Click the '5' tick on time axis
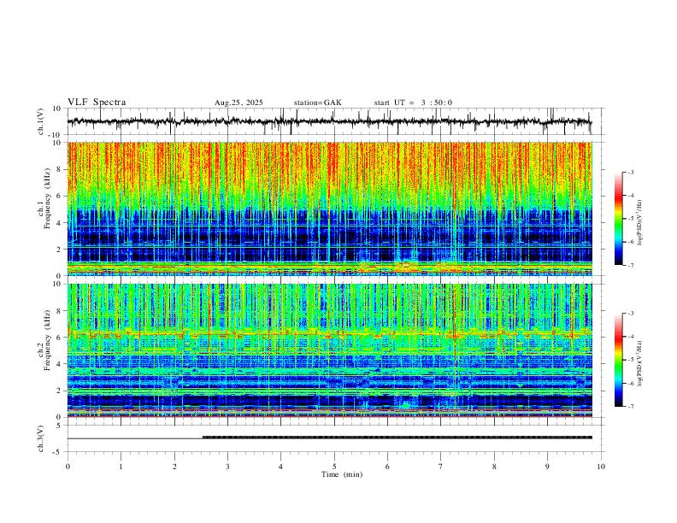The width and height of the screenshot is (677, 523). [334, 467]
